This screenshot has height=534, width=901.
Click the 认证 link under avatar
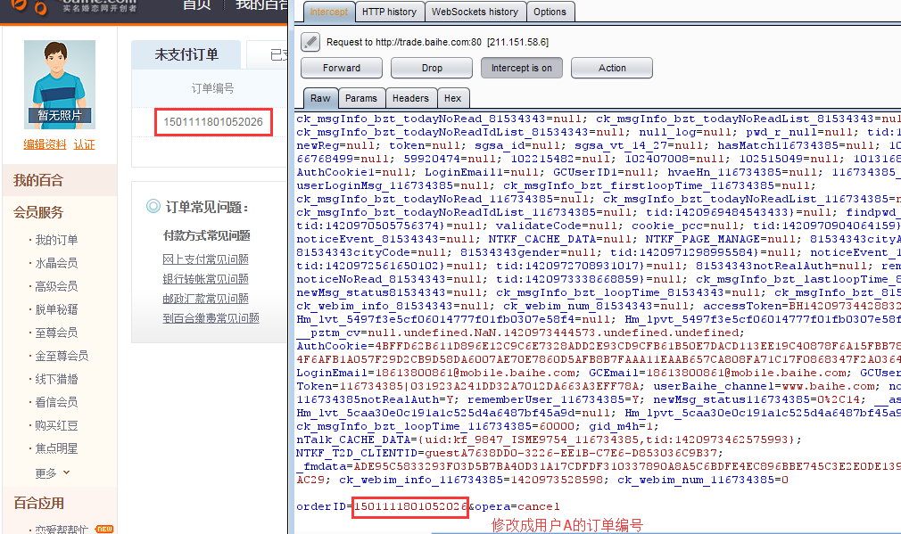pos(85,144)
